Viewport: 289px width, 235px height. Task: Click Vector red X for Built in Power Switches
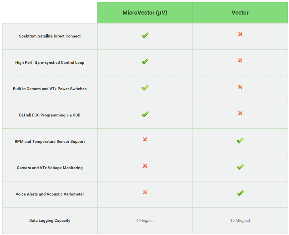point(240,87)
